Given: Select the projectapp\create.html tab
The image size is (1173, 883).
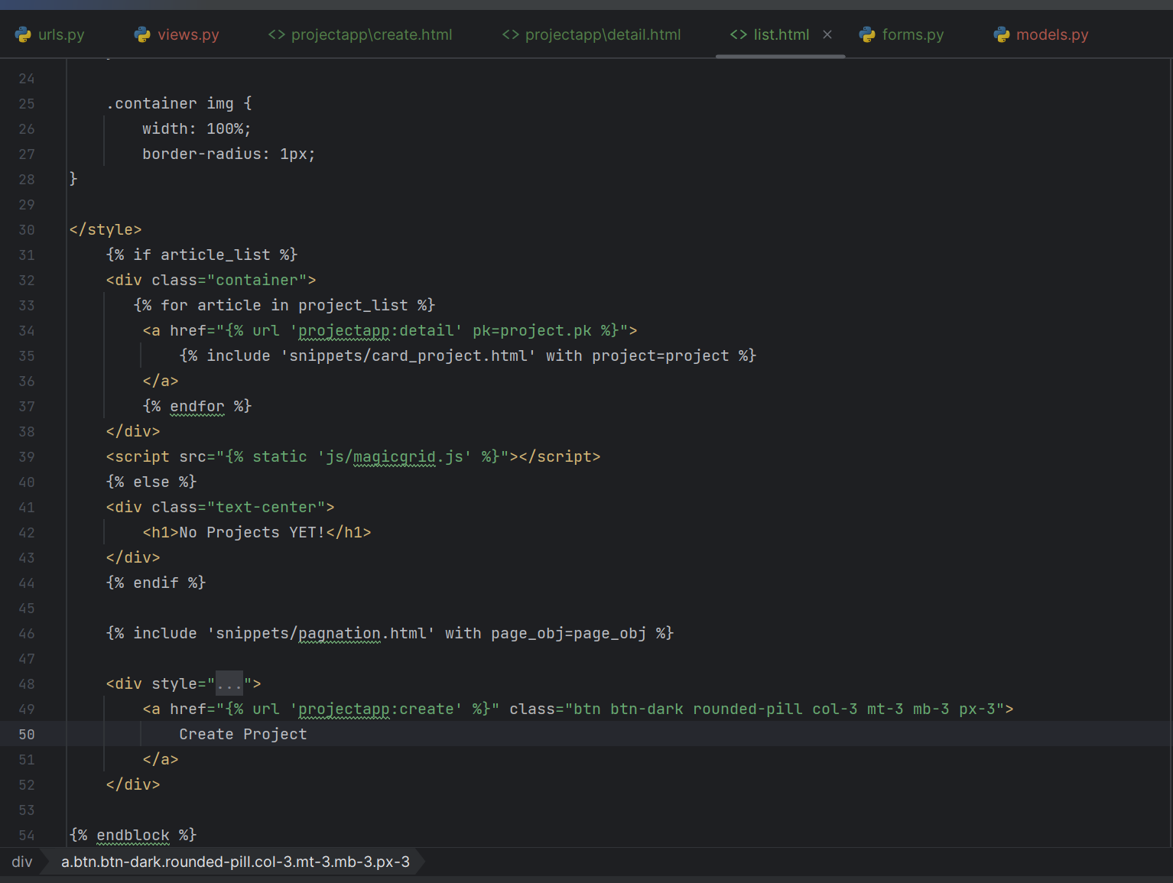Looking at the screenshot, I should click(x=360, y=34).
